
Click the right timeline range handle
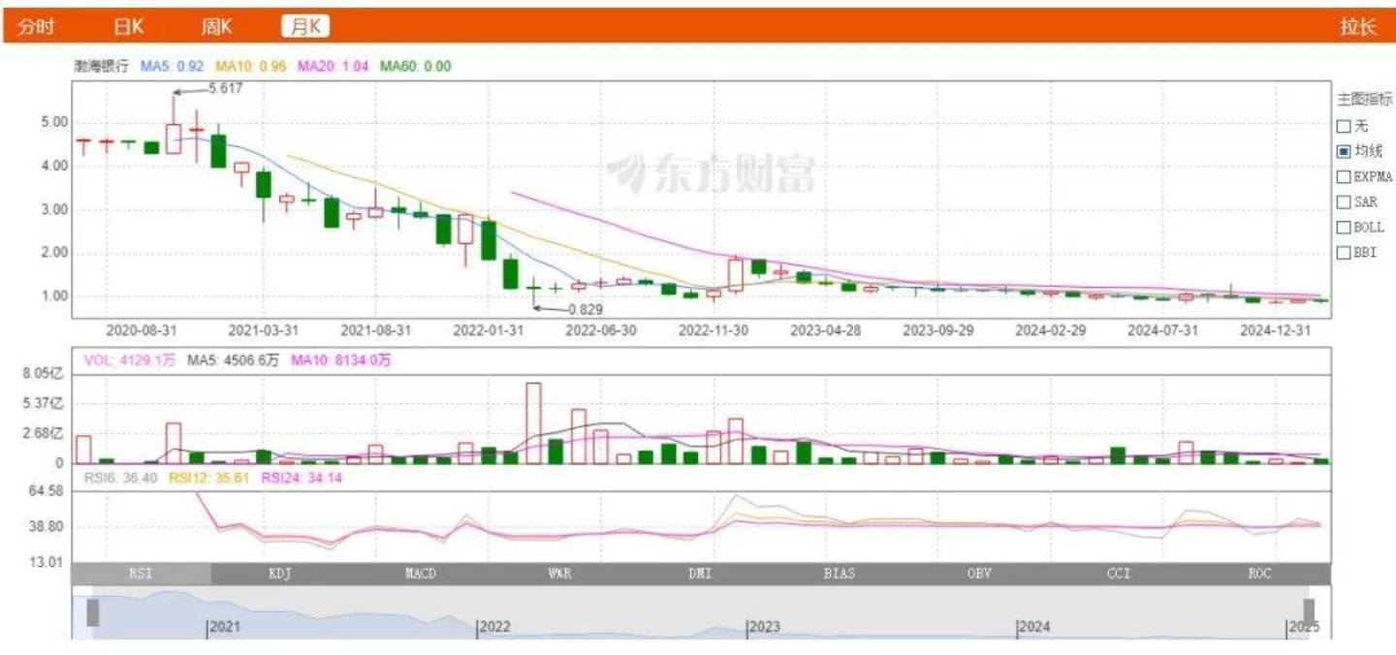1309,612
